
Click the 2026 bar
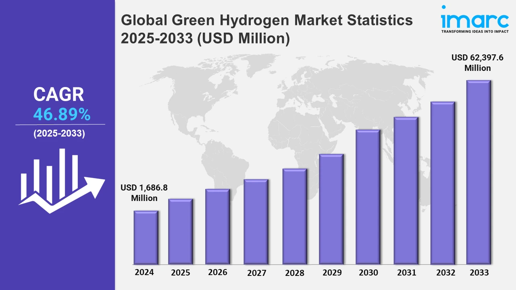pos(217,226)
